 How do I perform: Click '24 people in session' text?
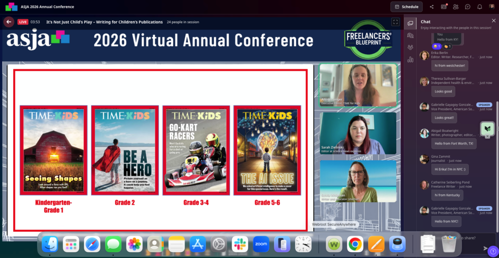183,22
